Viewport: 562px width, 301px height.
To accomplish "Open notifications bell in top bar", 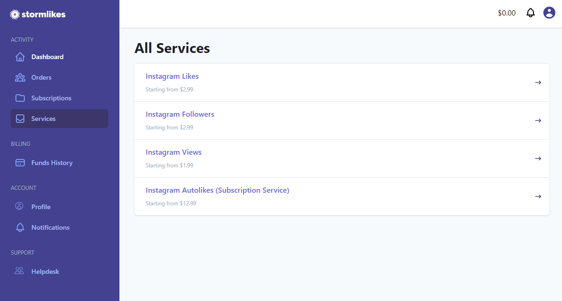I will [530, 13].
